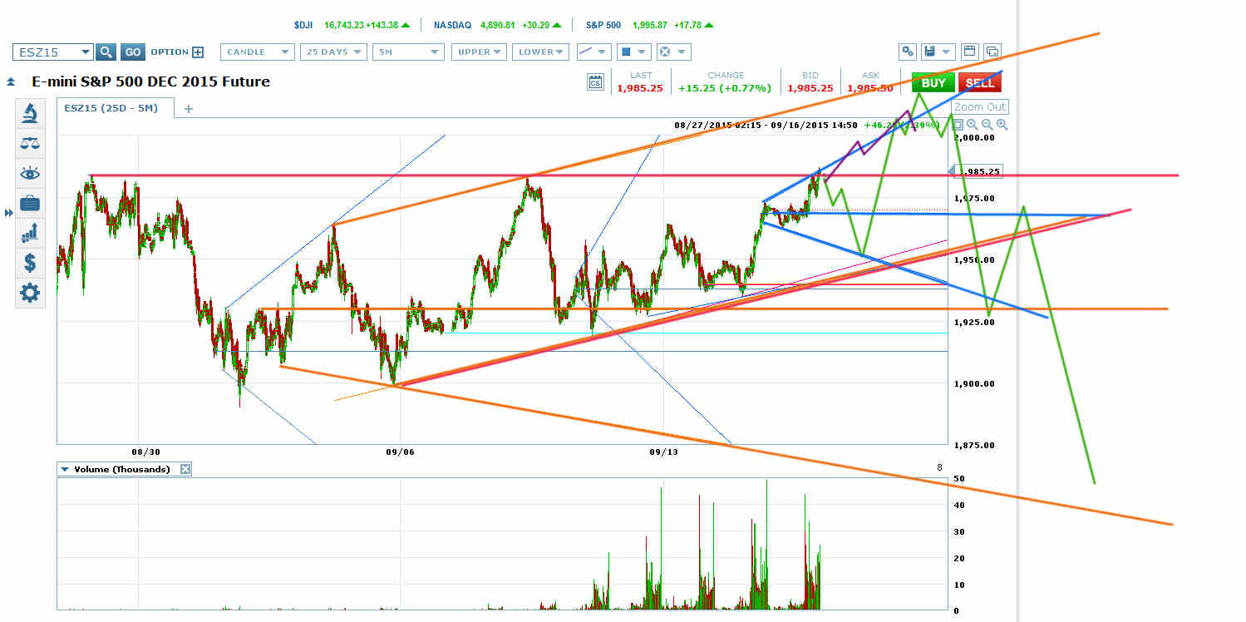This screenshot has width=1246, height=622.
Task: Click the CHANGE value +15.25 (+0.77%)
Action: pos(725,88)
